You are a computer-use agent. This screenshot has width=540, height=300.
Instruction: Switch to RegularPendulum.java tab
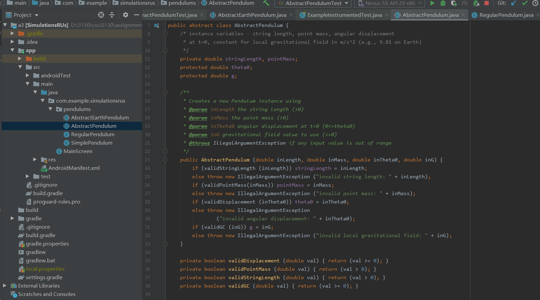[x=506, y=15]
